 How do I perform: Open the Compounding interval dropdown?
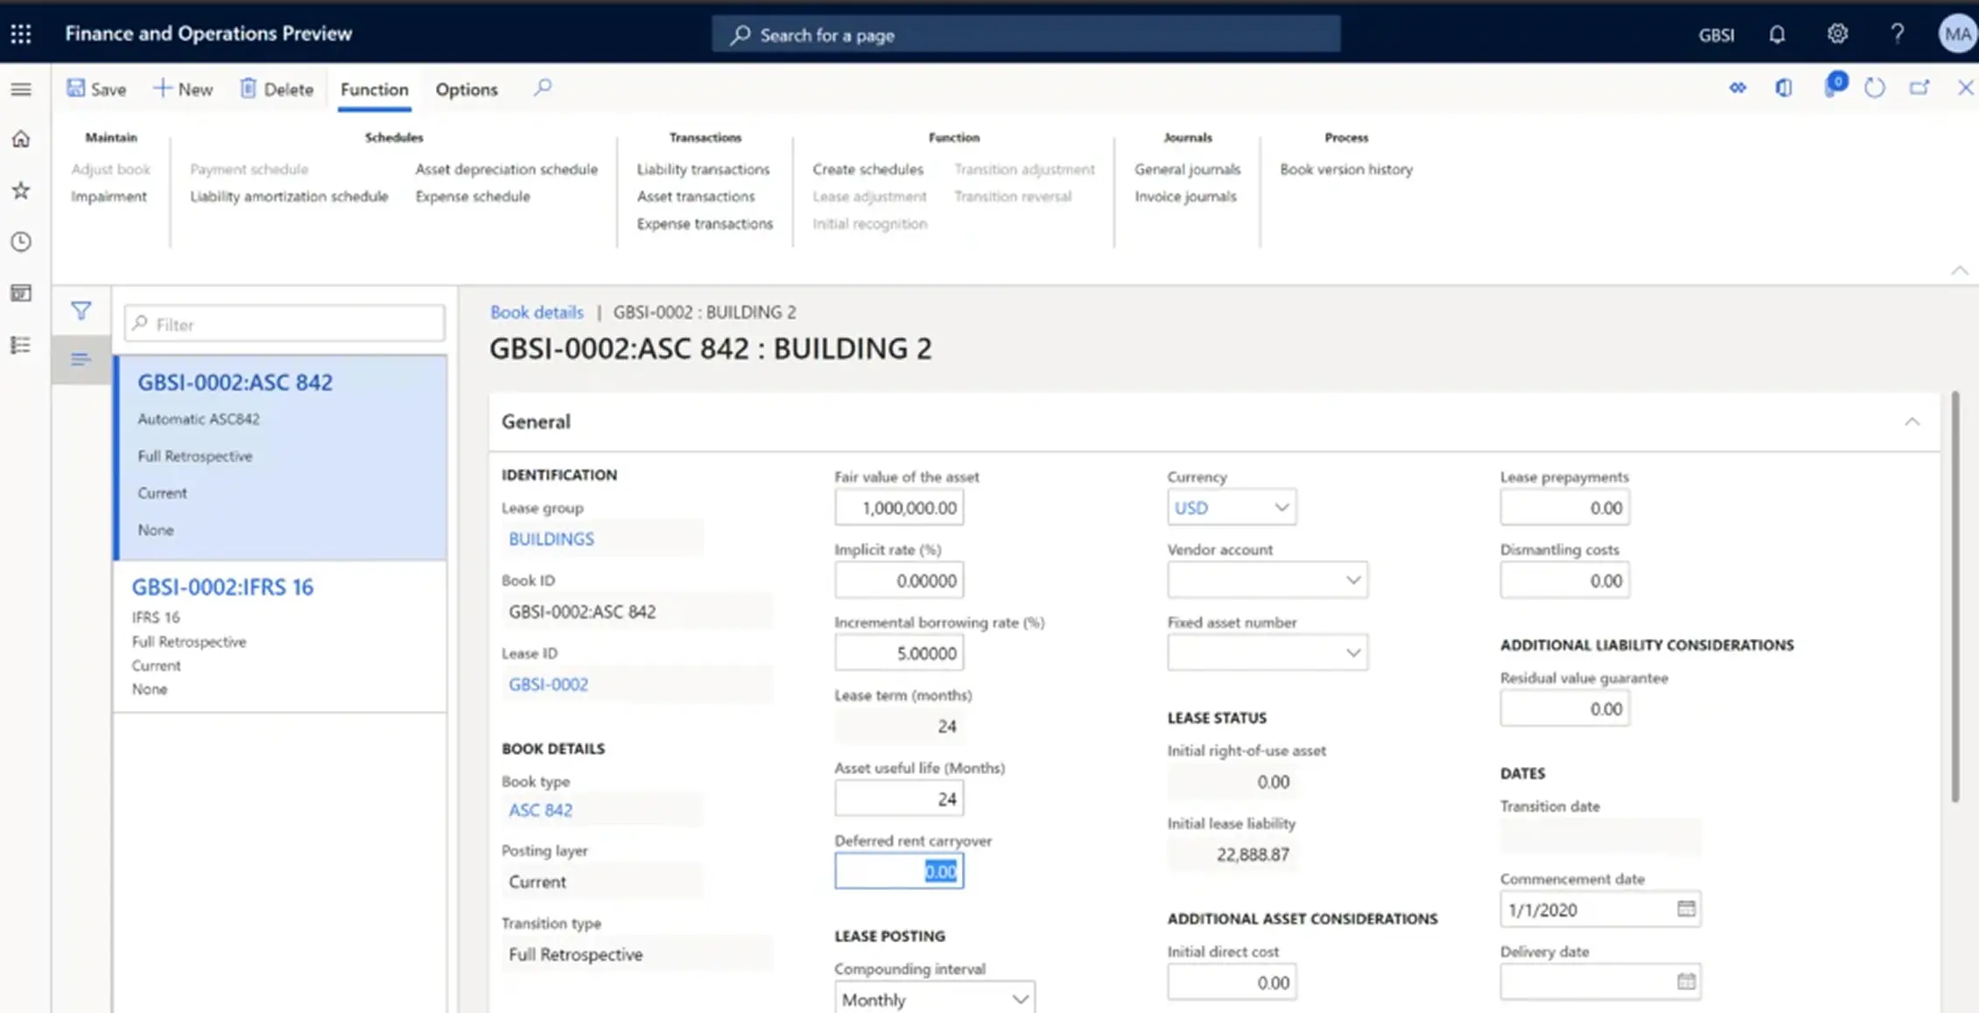coord(1019,998)
